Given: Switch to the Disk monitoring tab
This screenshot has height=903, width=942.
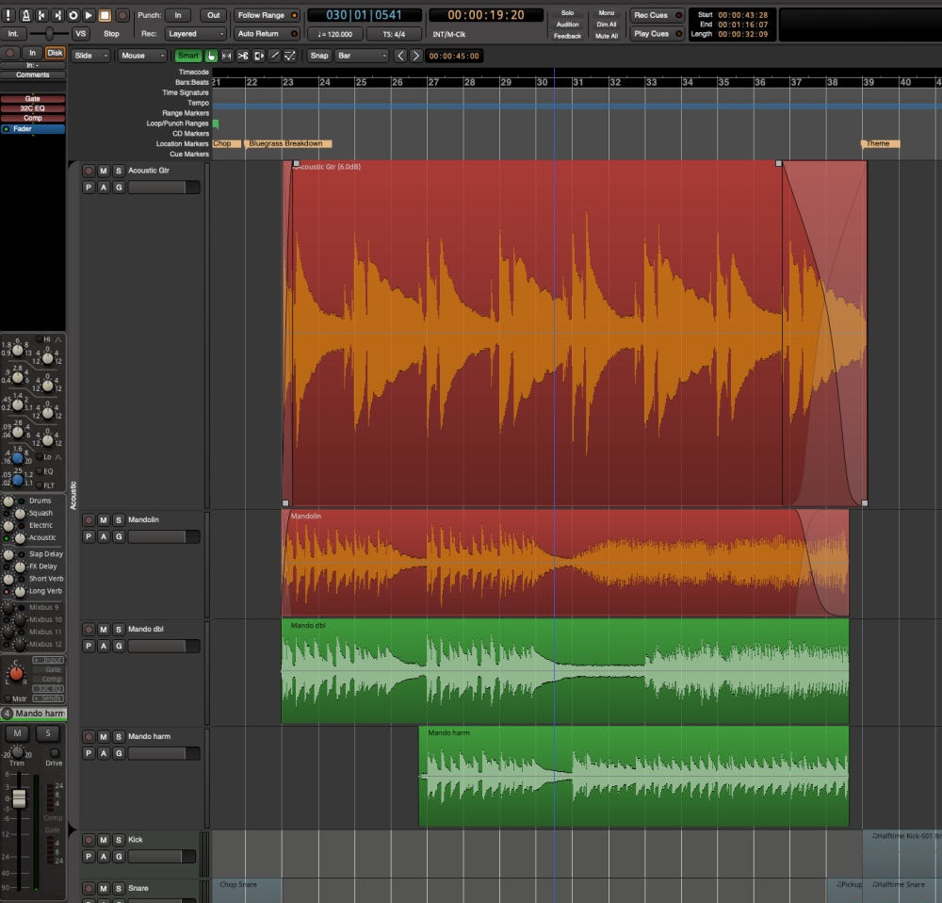Looking at the screenshot, I should (x=54, y=53).
